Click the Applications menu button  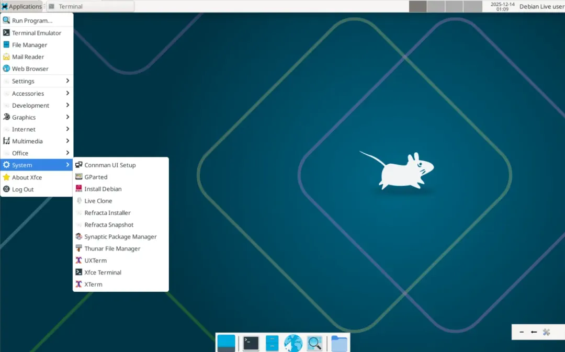click(21, 6)
